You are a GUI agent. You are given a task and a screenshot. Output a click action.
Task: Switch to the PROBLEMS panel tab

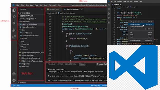tap(51, 64)
